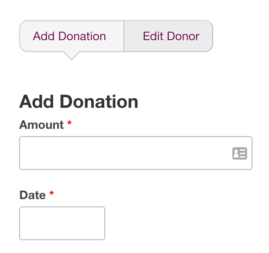Activate the donation Date box
The image size is (269, 253).
(62, 223)
